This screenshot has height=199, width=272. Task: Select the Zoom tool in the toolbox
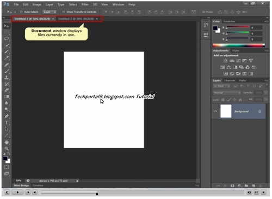click(x=7, y=149)
